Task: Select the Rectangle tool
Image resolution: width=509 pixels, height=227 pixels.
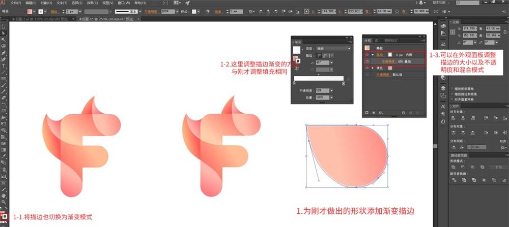Action: pos(4,78)
